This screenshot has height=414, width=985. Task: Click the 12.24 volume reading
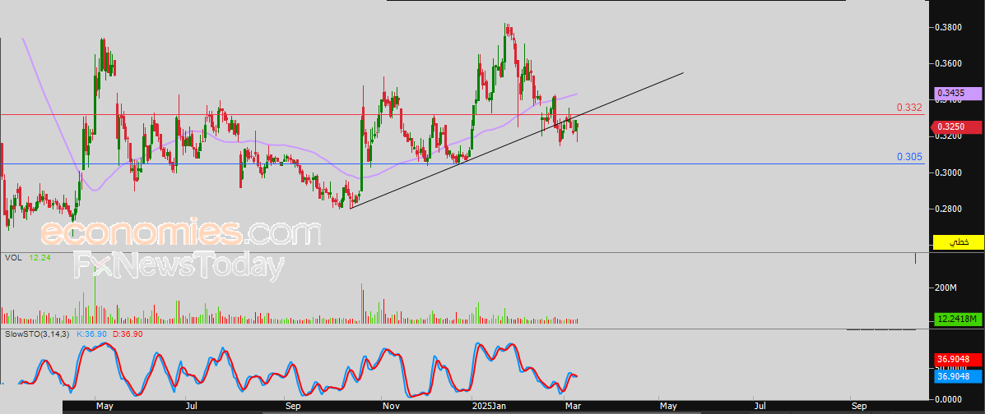coord(39,258)
